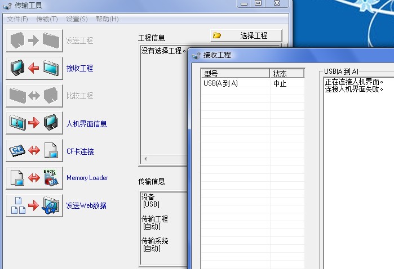Select the USB(A 到 A) list row
This screenshot has width=394, height=269.
coord(235,83)
